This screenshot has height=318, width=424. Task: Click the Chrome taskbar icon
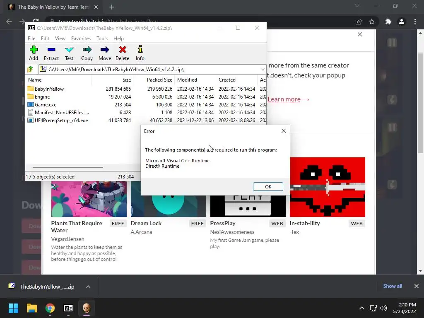click(x=50, y=308)
